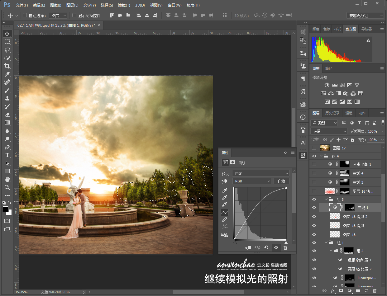The width and height of the screenshot is (387, 296).
Task: Show the 色彩平衡 1 layer
Action: pyautogui.click(x=314, y=164)
